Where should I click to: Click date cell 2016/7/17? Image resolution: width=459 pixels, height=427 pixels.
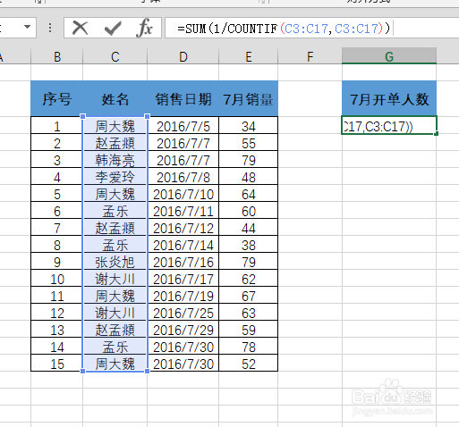183,278
